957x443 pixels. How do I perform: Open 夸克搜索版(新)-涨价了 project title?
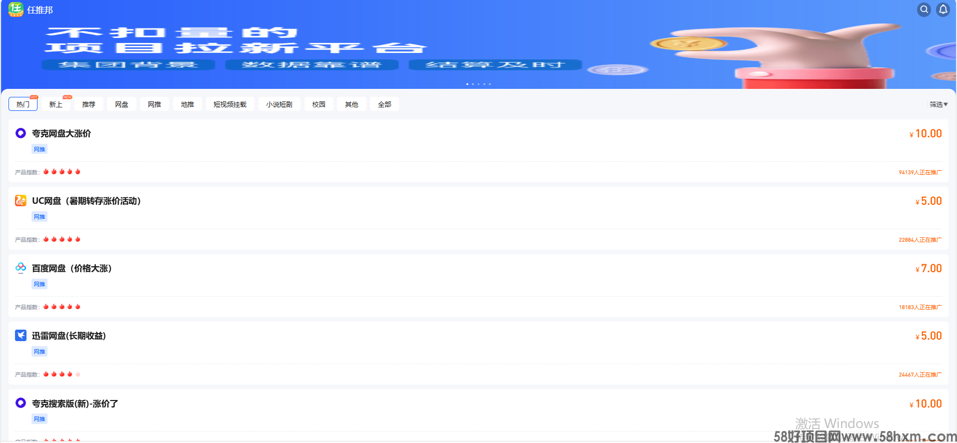click(x=75, y=404)
